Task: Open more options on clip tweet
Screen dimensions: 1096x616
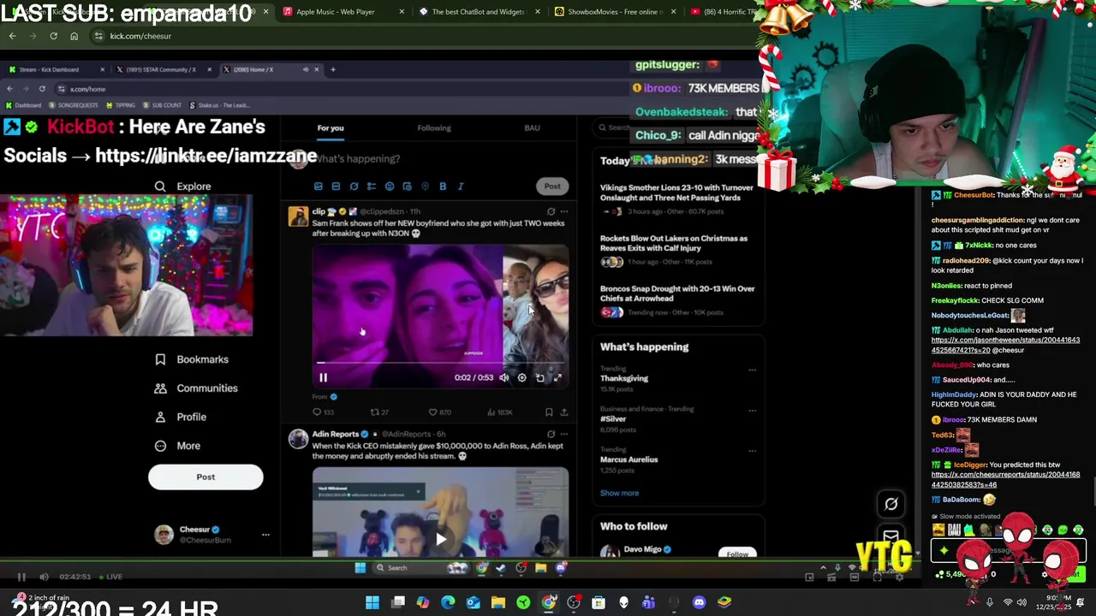Action: (563, 211)
